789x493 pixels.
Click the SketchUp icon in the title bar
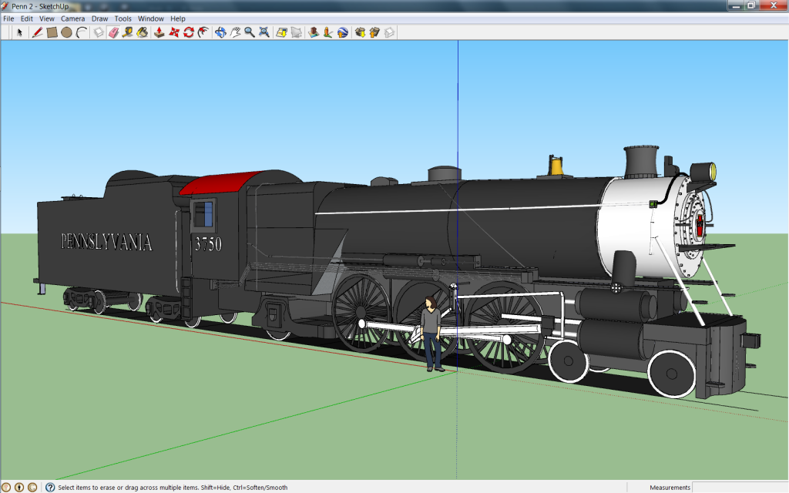(5, 6)
